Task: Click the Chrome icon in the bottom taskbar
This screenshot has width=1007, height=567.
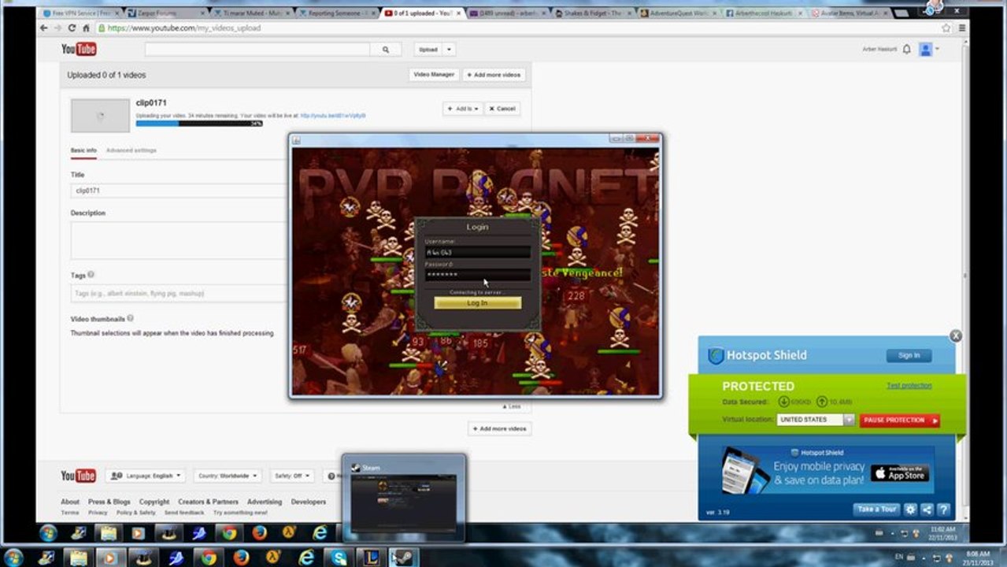Action: (x=209, y=558)
